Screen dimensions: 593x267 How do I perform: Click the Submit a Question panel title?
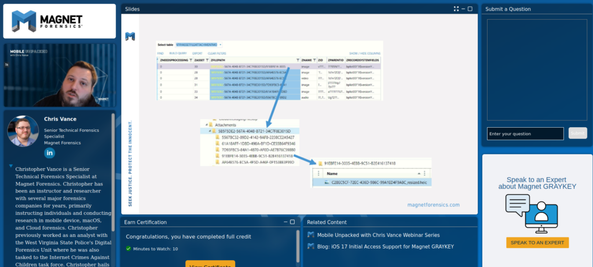[508, 9]
